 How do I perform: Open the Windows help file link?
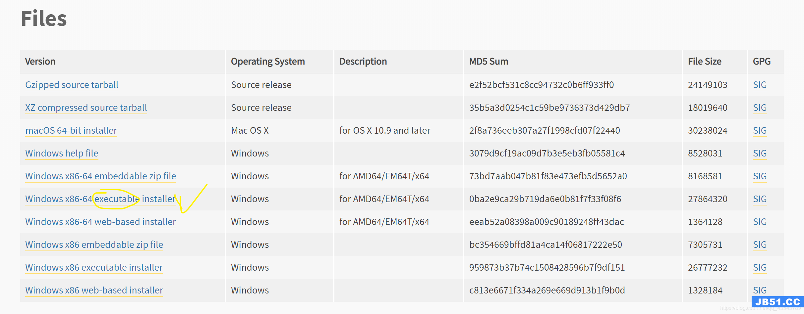pyautogui.click(x=62, y=154)
